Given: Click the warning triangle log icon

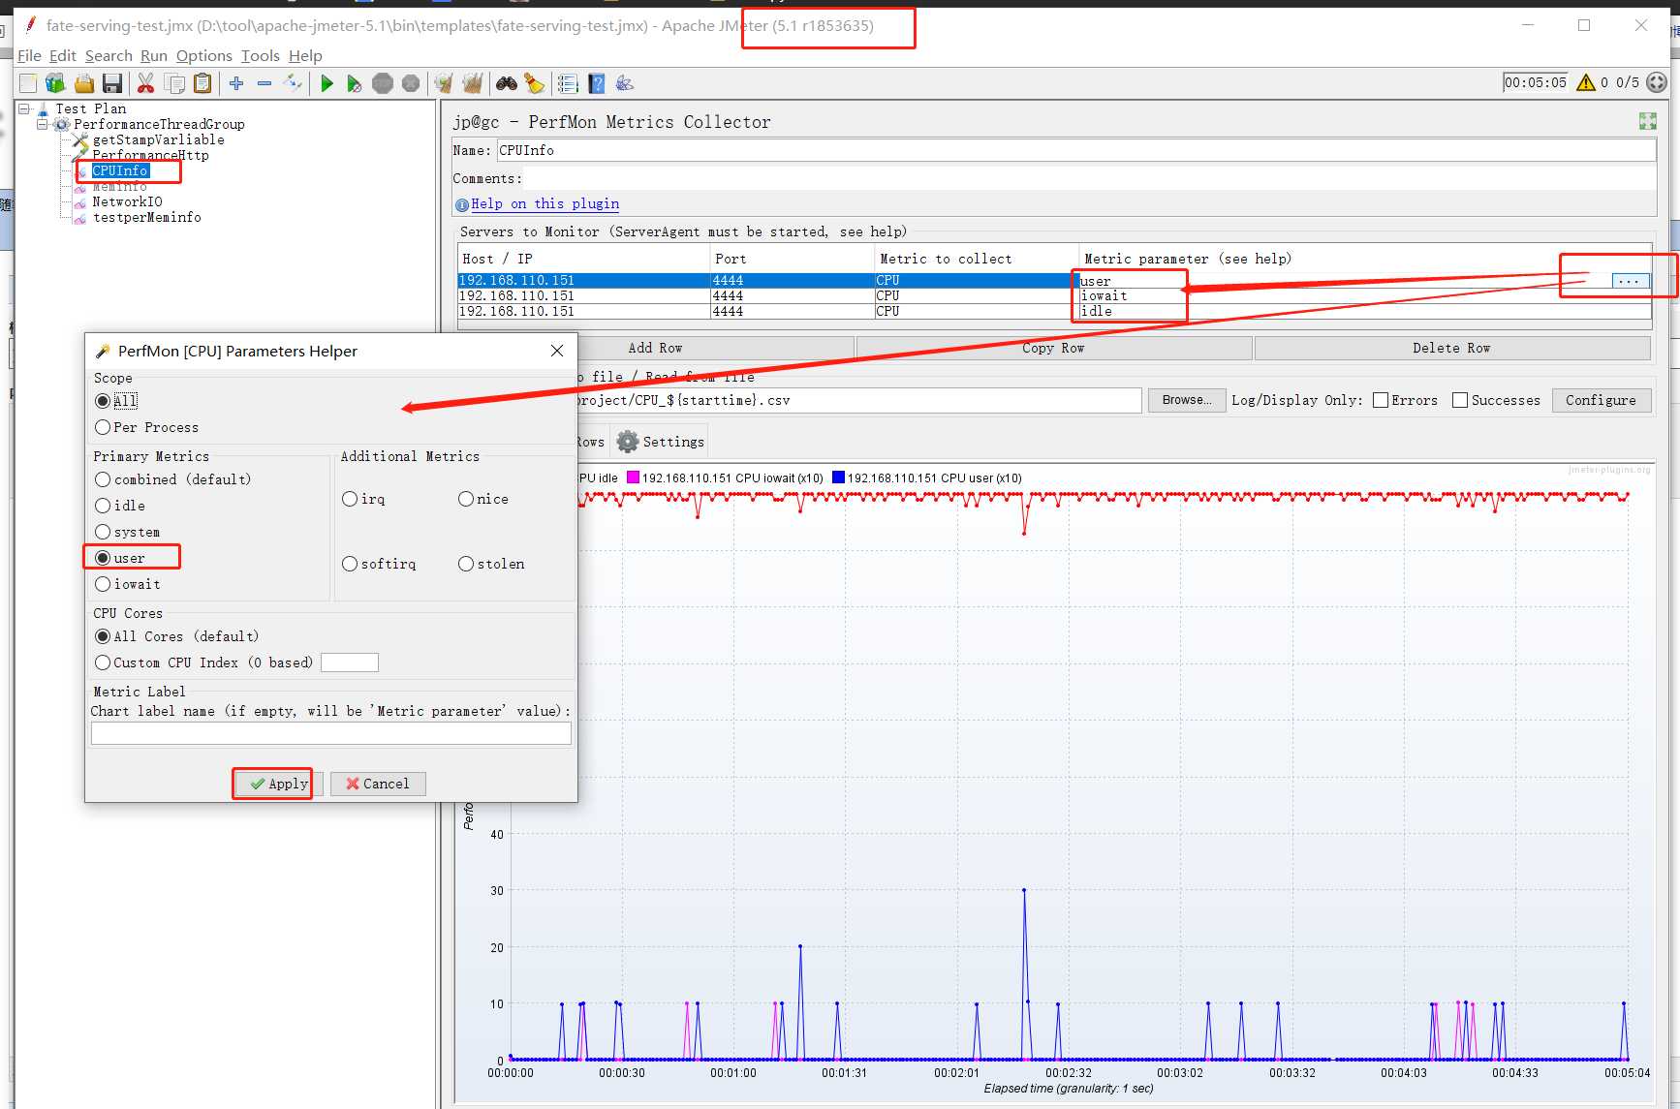Looking at the screenshot, I should click(x=1586, y=82).
